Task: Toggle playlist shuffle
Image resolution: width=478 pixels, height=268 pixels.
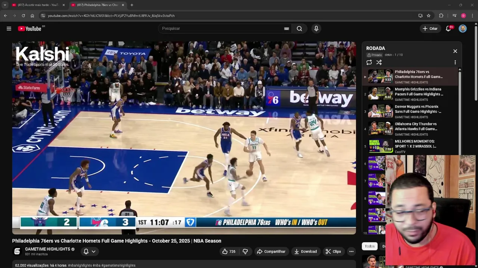Action: pos(379,63)
